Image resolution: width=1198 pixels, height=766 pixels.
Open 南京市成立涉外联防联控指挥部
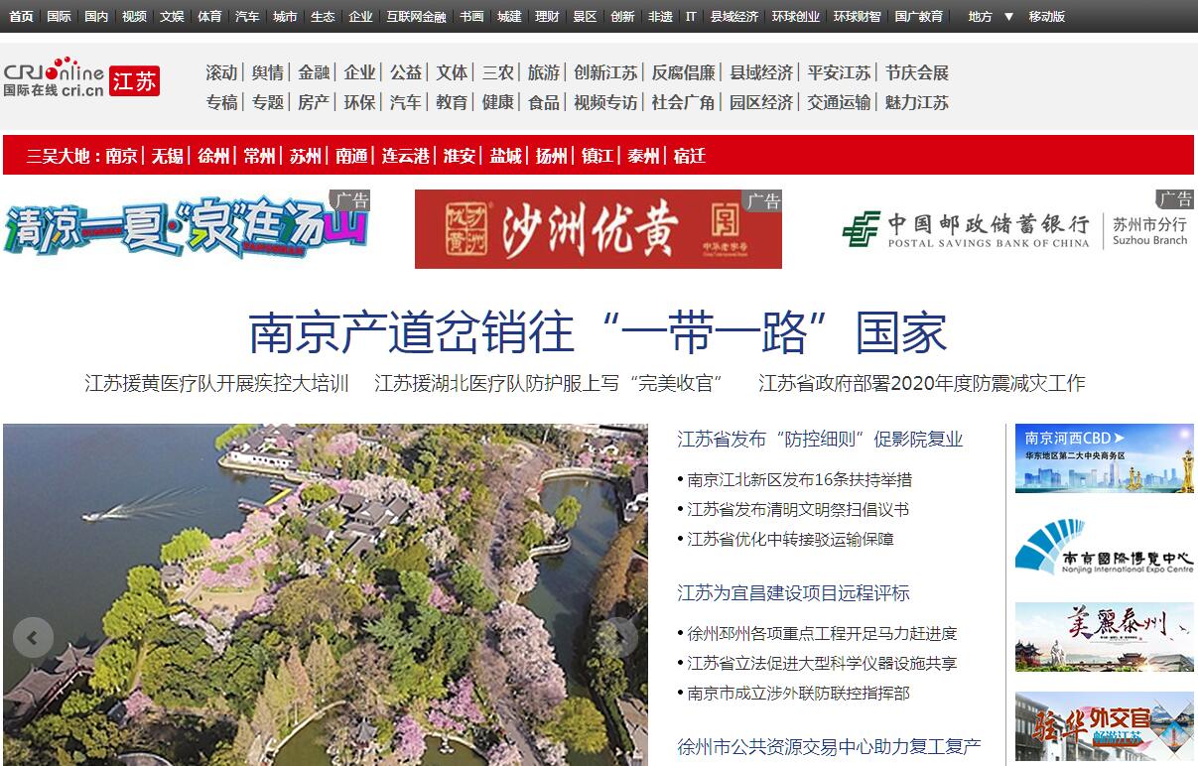click(798, 694)
